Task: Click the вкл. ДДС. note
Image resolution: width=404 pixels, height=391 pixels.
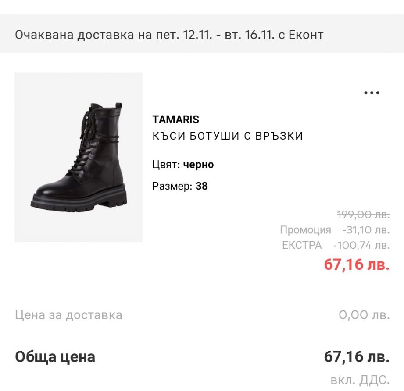Action: (x=360, y=379)
